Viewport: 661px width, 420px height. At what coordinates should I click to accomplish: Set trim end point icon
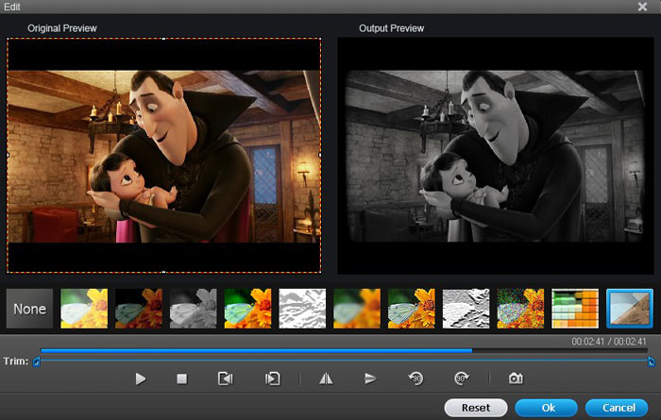[x=272, y=378]
